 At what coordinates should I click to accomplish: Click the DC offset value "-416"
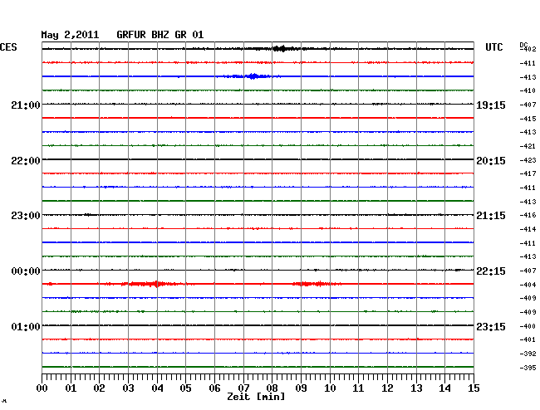pos(528,215)
